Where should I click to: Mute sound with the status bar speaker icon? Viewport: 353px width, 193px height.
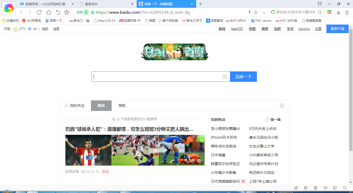coord(325,188)
